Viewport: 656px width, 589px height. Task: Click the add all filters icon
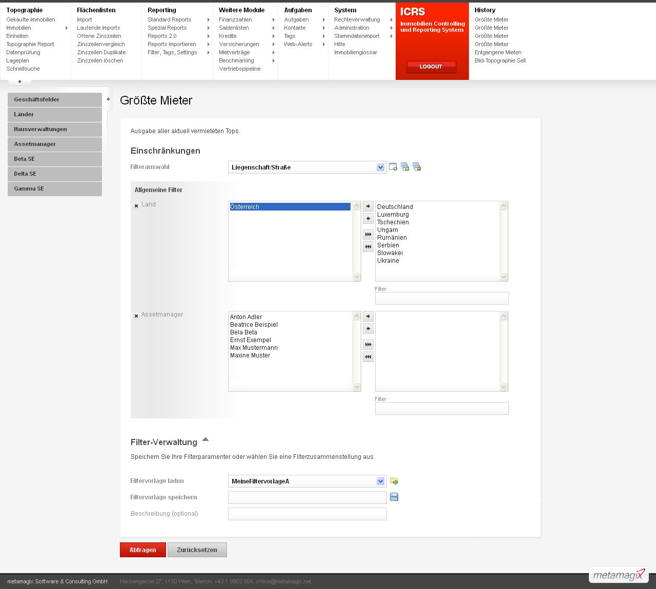(405, 167)
